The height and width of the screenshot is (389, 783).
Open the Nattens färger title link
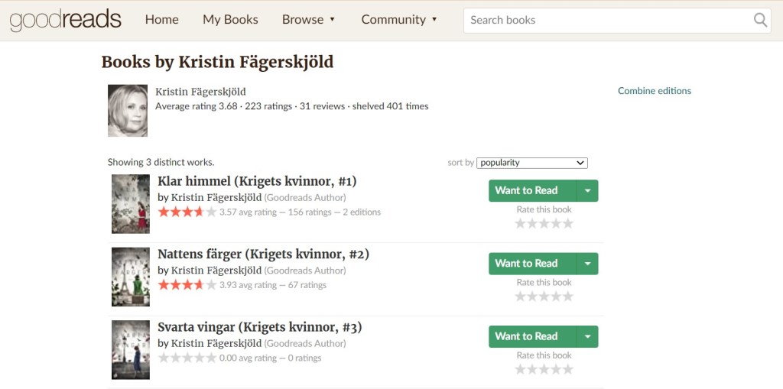[x=263, y=254]
